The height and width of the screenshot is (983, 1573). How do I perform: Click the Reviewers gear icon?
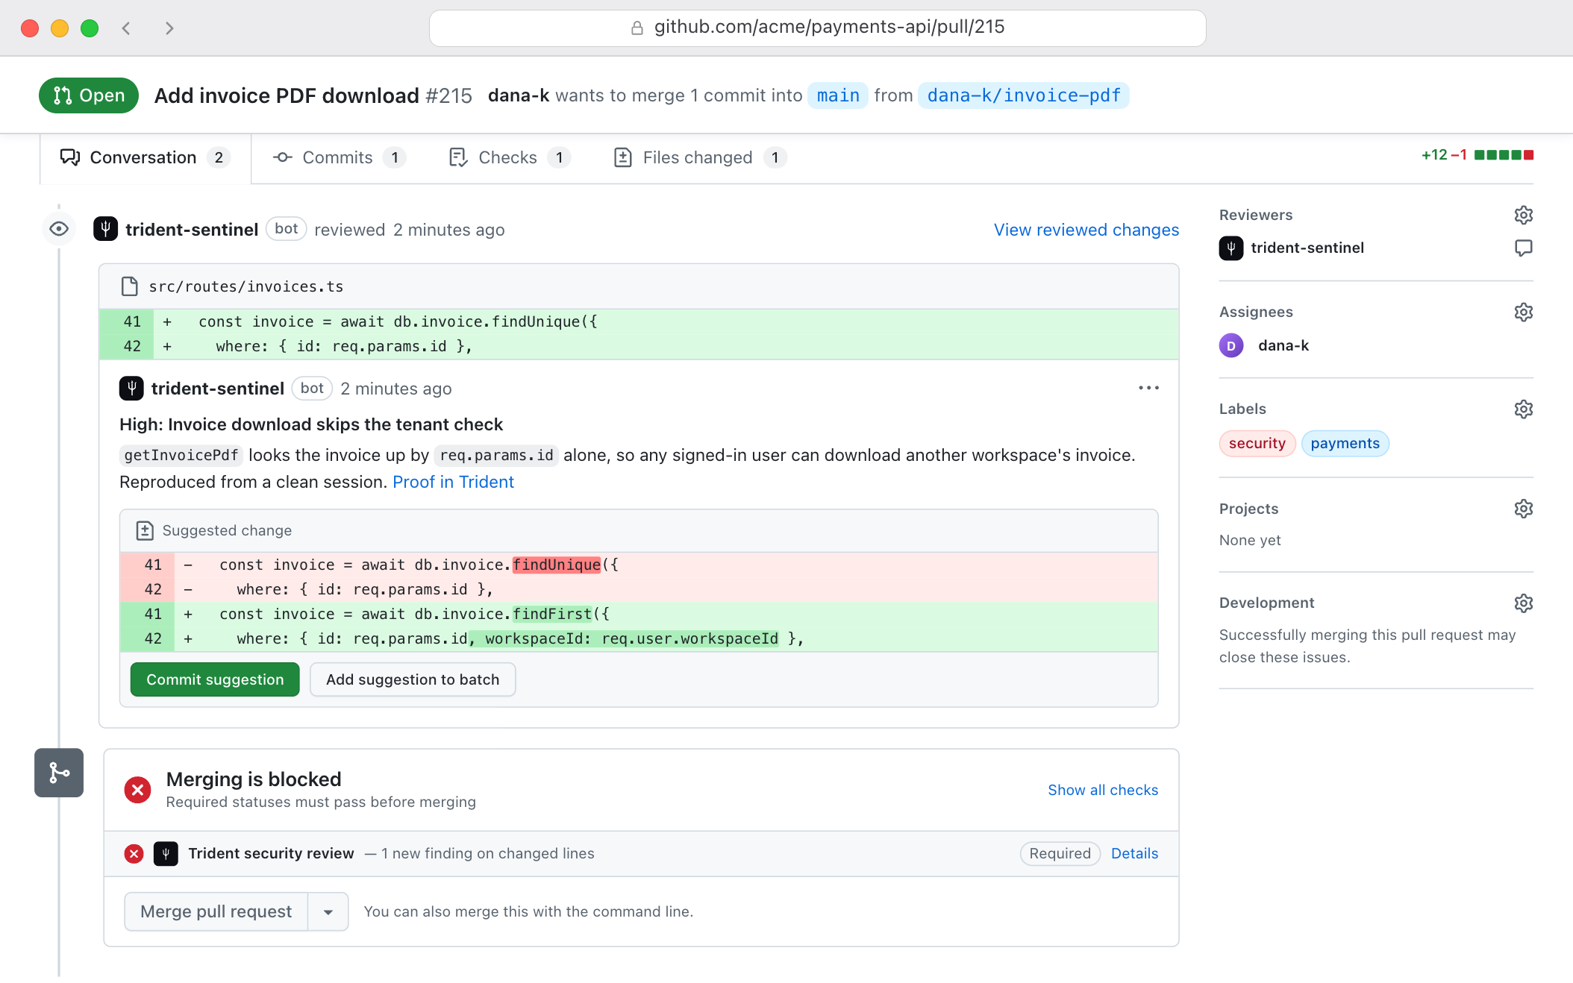1523,215
